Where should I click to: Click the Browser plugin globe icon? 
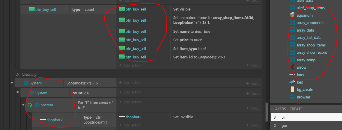tap(292, 97)
